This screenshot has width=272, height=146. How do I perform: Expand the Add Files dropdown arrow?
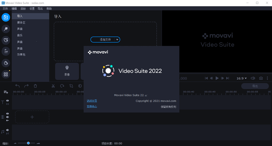[x=117, y=40]
